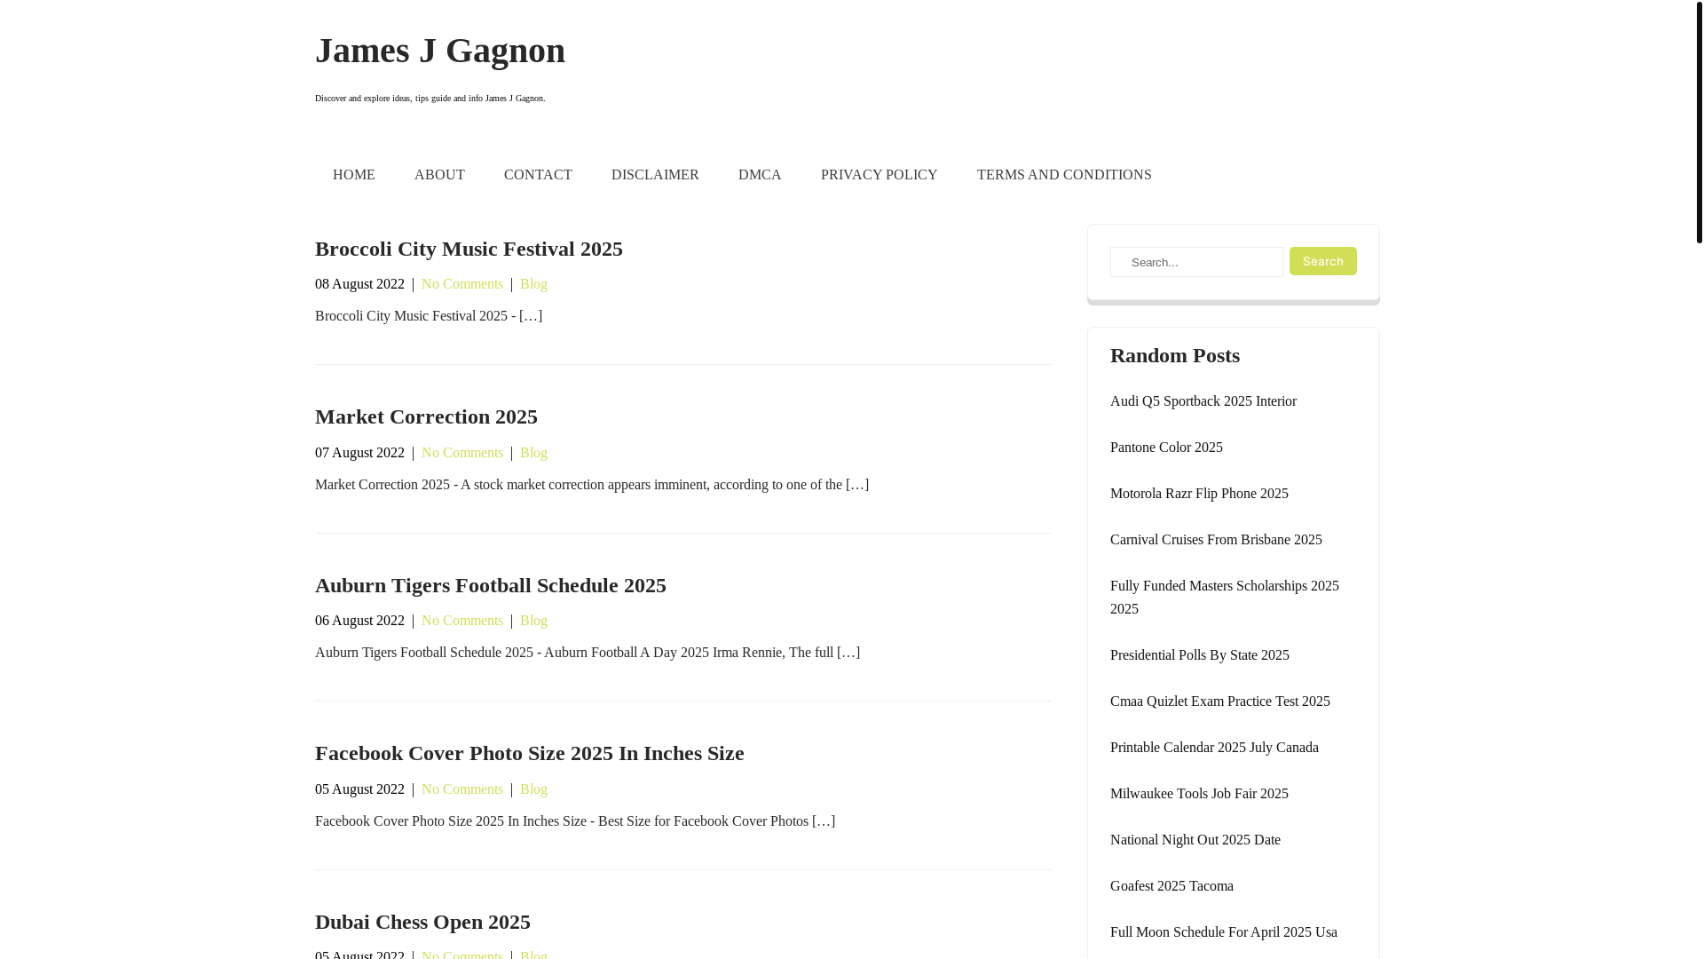Click the page vertical scrollbar thumb
The height and width of the screenshot is (959, 1704).
pos(1699,122)
